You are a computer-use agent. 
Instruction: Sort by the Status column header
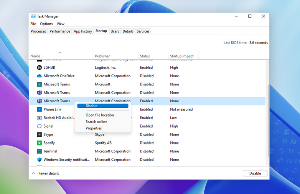[x=153, y=55]
